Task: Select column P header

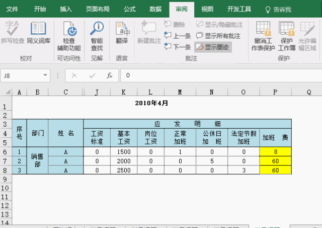Action: point(275,92)
